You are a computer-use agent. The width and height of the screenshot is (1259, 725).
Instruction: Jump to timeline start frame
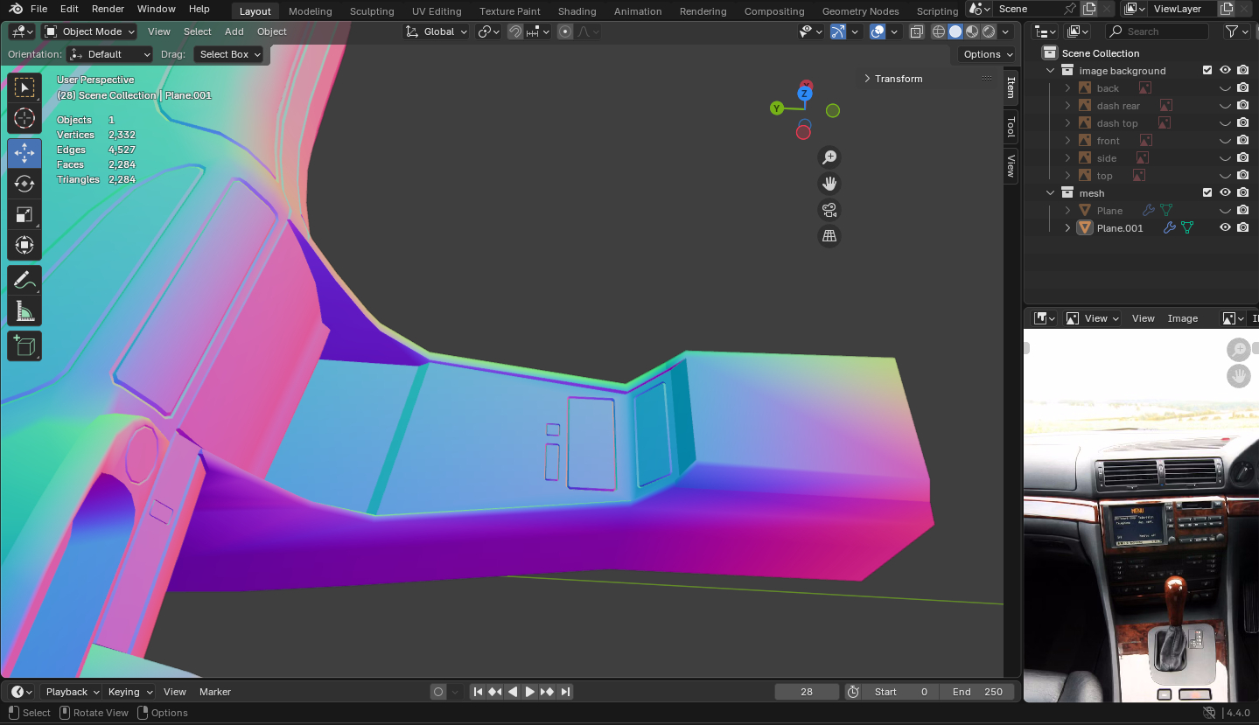click(478, 692)
